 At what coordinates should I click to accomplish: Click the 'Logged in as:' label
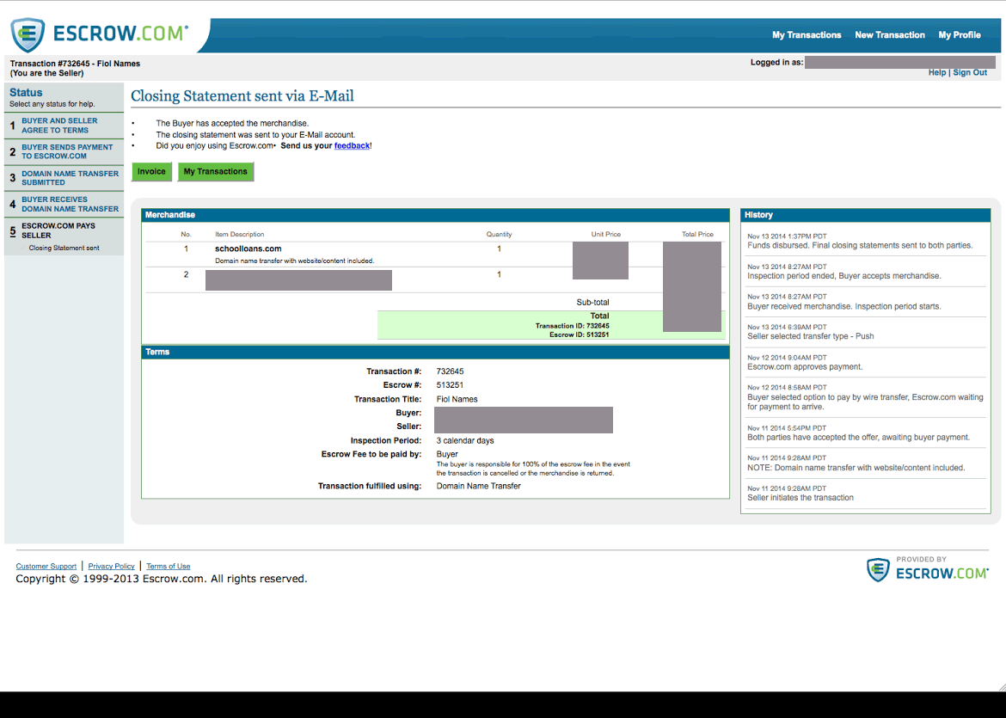tap(777, 62)
